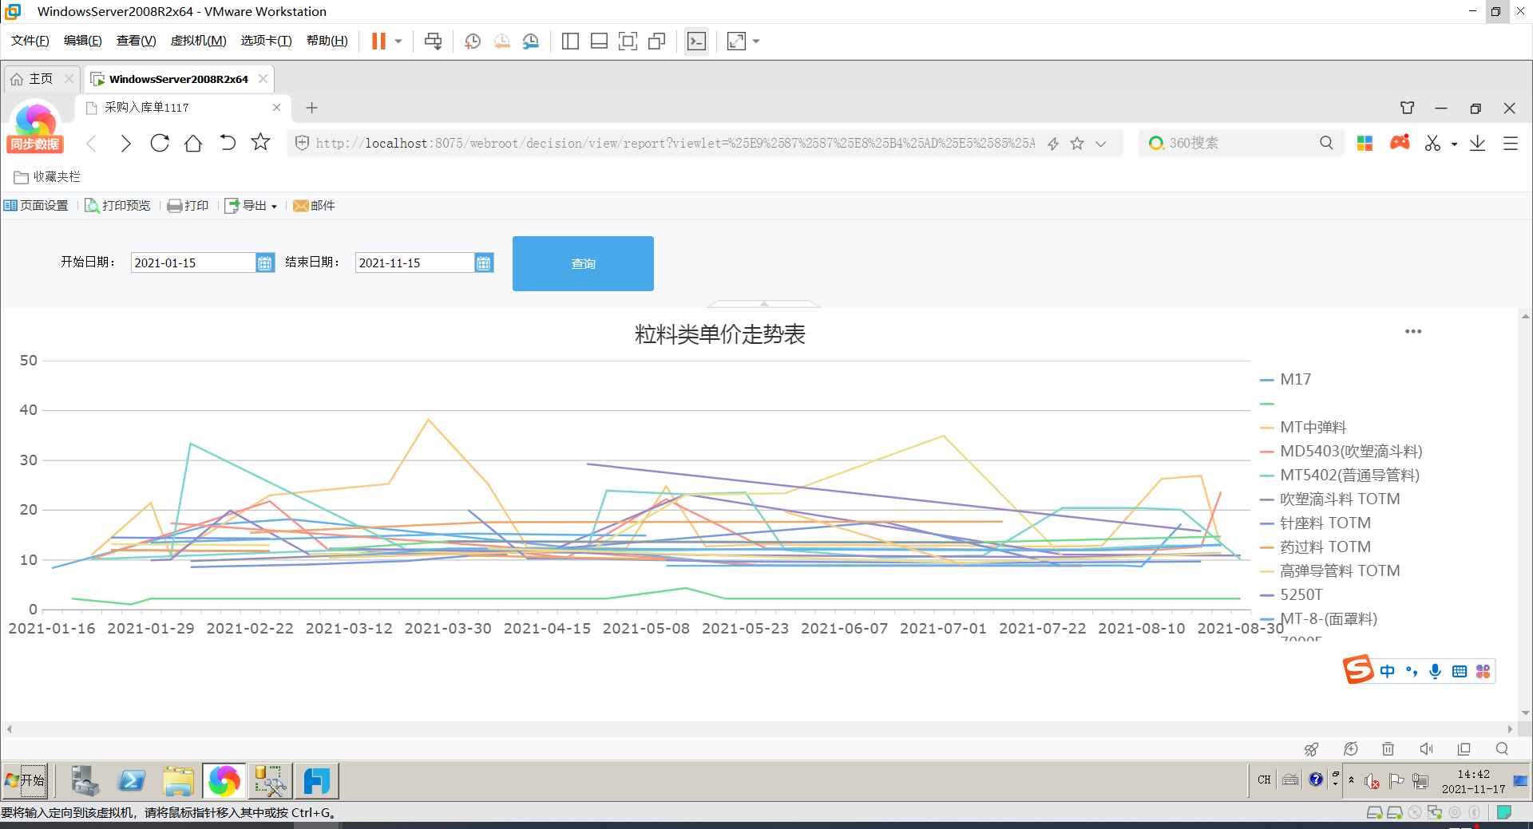Open the 选项卡(T) menu
Screen dimensions: 1533x829
pyautogui.click(x=266, y=41)
